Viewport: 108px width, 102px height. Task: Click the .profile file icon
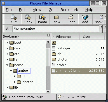[53, 65]
